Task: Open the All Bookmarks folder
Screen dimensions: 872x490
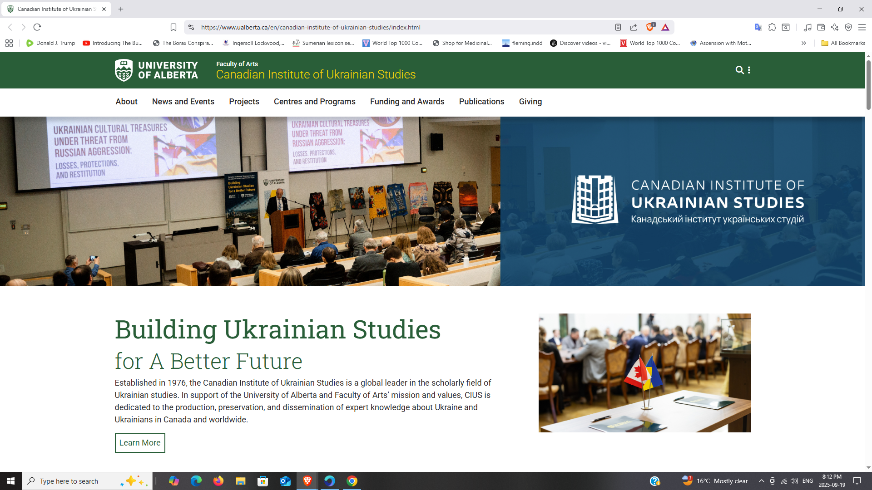Action: [843, 43]
